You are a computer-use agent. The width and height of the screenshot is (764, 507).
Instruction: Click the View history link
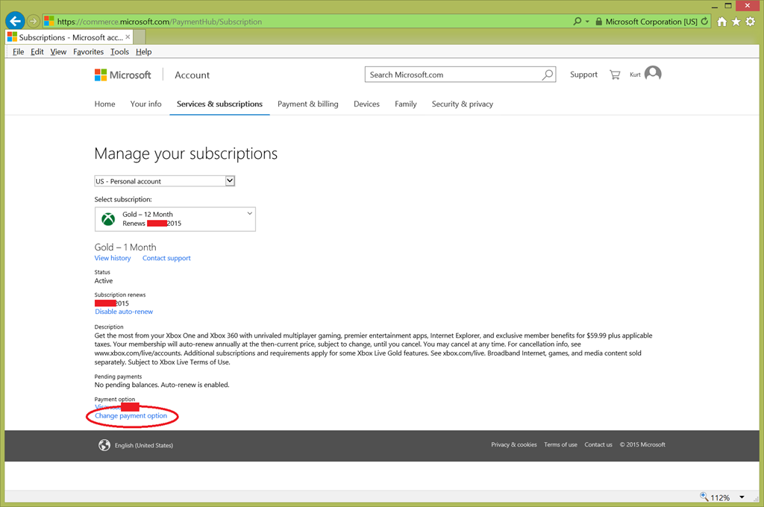point(113,258)
